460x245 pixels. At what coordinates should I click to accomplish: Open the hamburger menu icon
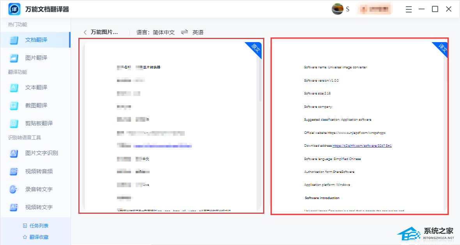[409, 9]
